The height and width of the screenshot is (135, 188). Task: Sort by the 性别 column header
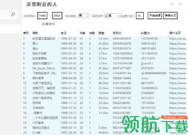tap(92, 33)
